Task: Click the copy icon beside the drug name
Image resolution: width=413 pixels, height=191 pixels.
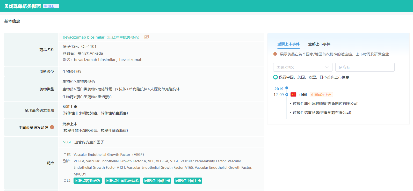Action: coord(147,37)
